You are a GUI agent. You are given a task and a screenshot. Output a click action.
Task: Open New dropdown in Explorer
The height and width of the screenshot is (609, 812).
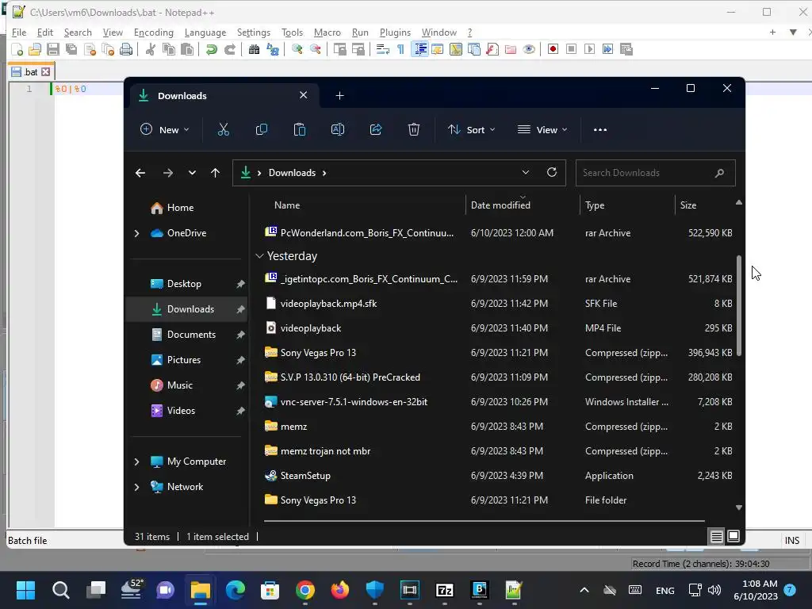click(x=165, y=129)
